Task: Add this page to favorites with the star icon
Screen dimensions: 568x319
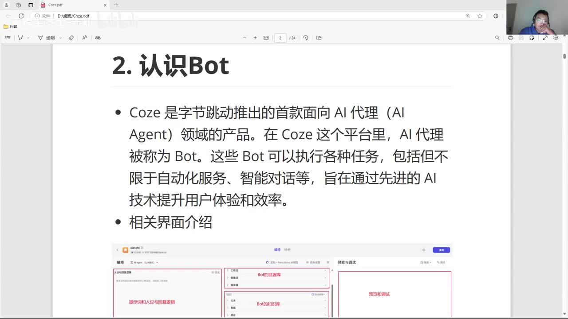Action: pyautogui.click(x=480, y=16)
